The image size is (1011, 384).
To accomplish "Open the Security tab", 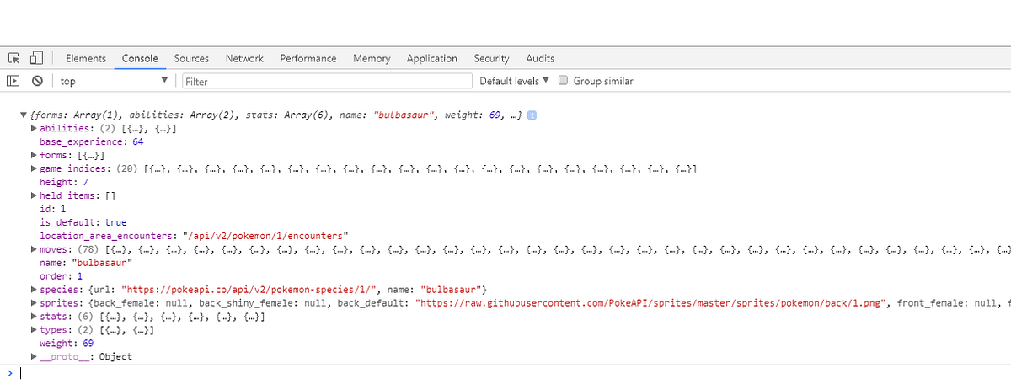I will pyautogui.click(x=491, y=58).
